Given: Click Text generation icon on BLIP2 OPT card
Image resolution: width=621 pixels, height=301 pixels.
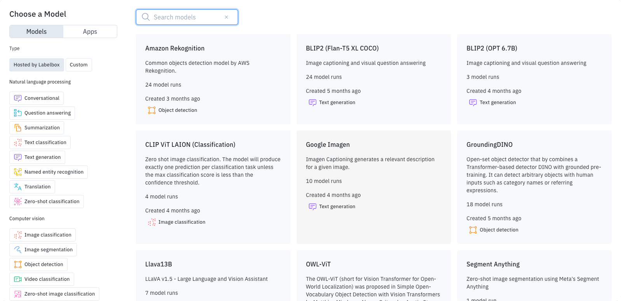Looking at the screenshot, I should click(x=473, y=103).
